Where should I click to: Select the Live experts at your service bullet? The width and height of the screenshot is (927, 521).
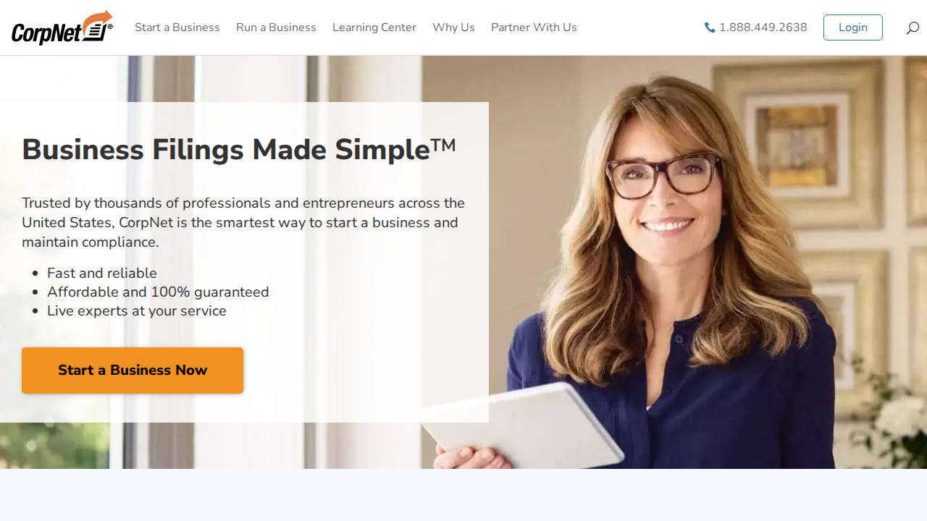click(137, 310)
